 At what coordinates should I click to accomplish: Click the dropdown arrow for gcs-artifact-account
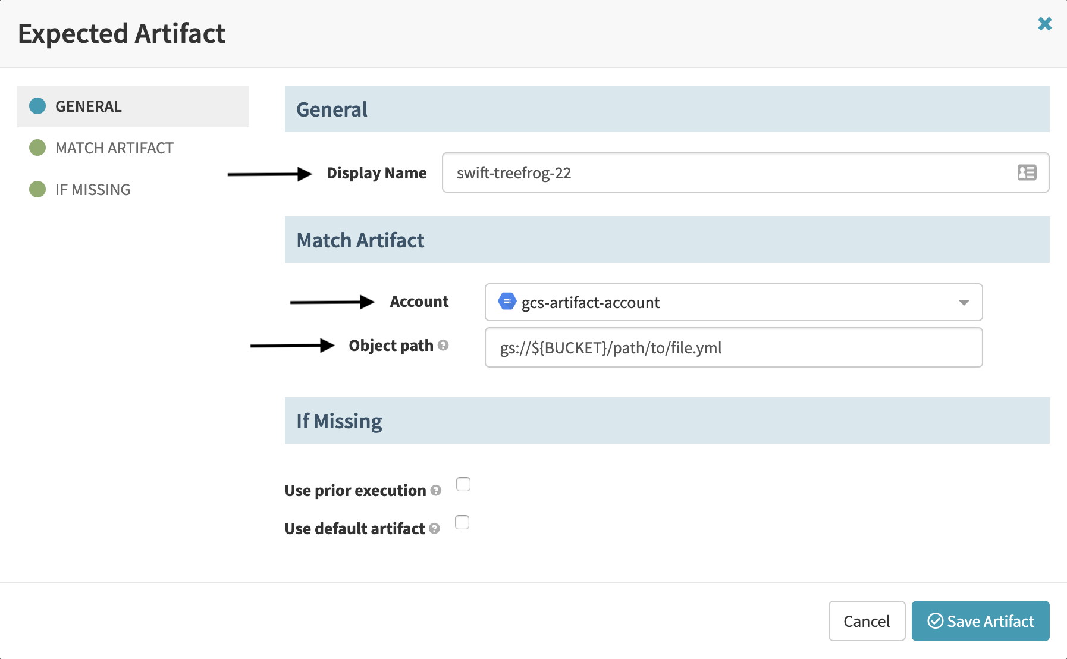tap(964, 302)
